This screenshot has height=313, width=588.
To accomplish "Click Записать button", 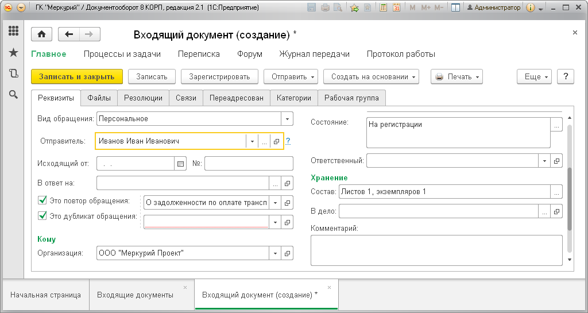I will click(152, 76).
